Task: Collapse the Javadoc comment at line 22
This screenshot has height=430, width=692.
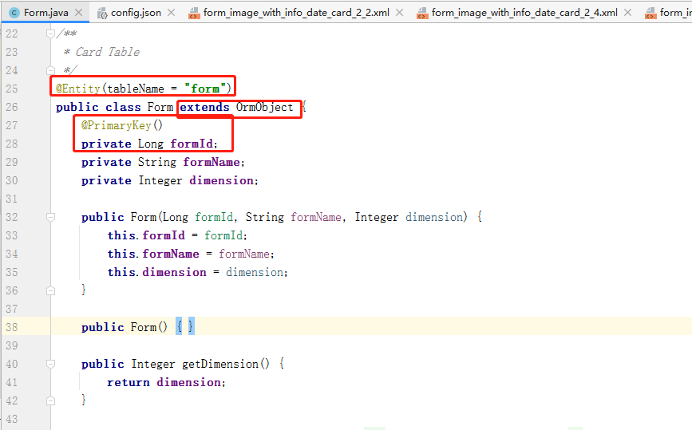Action: tap(51, 34)
